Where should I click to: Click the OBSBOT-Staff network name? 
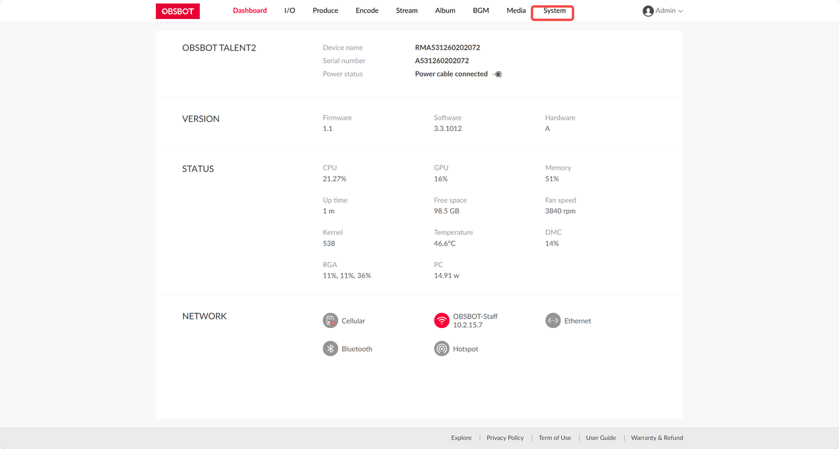pos(475,316)
